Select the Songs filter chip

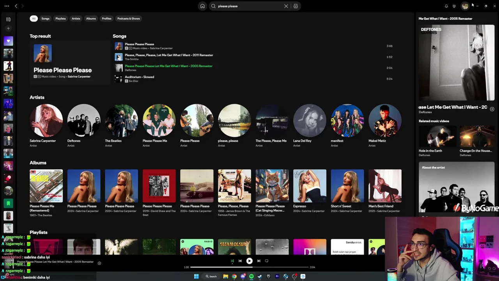[x=46, y=19]
